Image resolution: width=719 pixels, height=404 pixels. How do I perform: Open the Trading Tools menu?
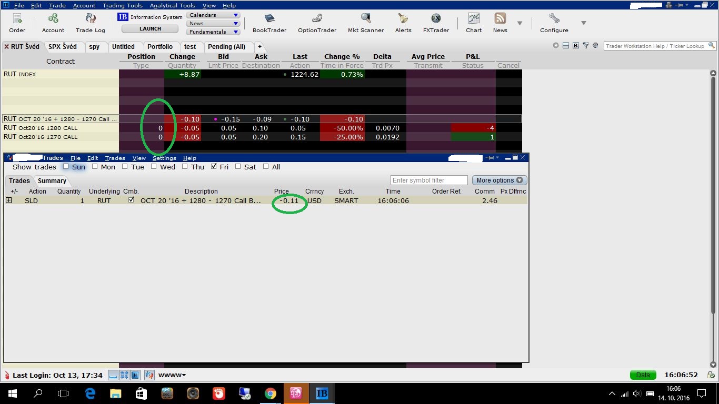[123, 5]
